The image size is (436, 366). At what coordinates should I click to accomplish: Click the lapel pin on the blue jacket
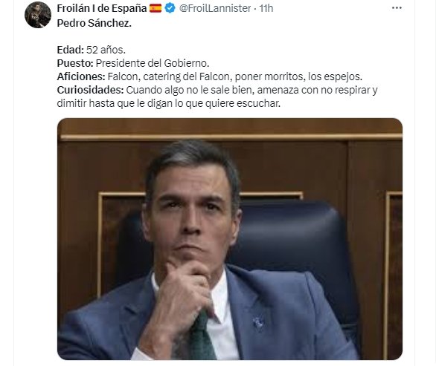coord(259,323)
